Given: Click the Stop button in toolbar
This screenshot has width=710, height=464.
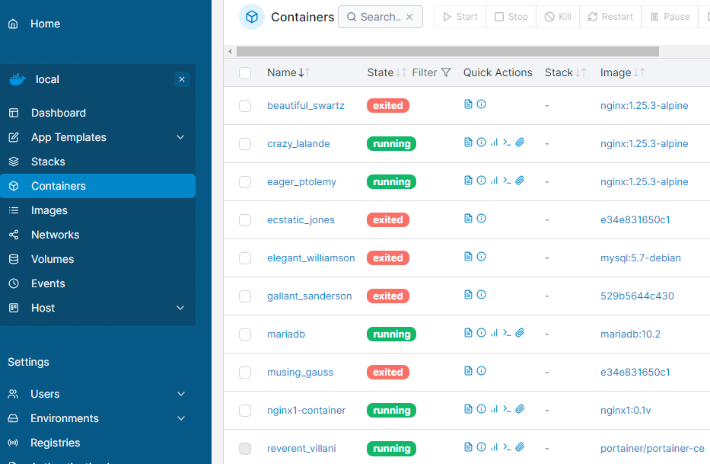Looking at the screenshot, I should (x=511, y=17).
